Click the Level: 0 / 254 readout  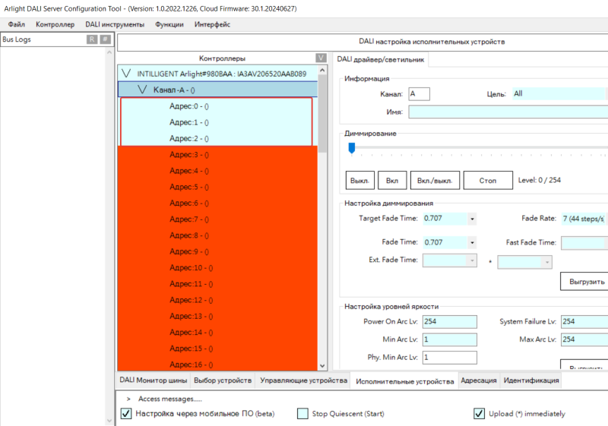tap(540, 180)
